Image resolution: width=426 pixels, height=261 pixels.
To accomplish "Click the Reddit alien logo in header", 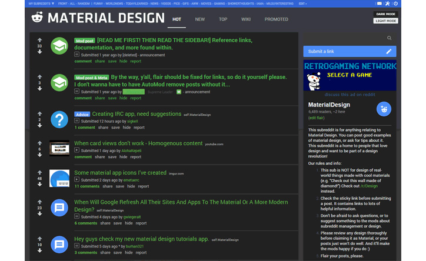I will click(37, 17).
